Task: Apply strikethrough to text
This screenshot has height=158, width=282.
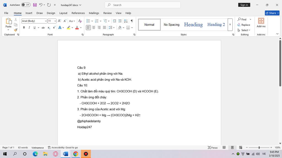Action: pyautogui.click(x=43, y=27)
